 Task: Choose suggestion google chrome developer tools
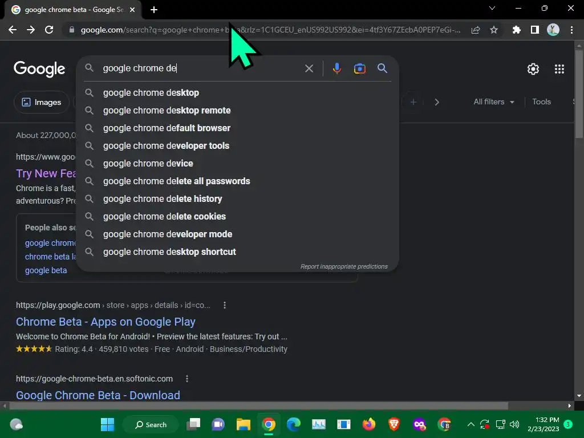pyautogui.click(x=238, y=146)
